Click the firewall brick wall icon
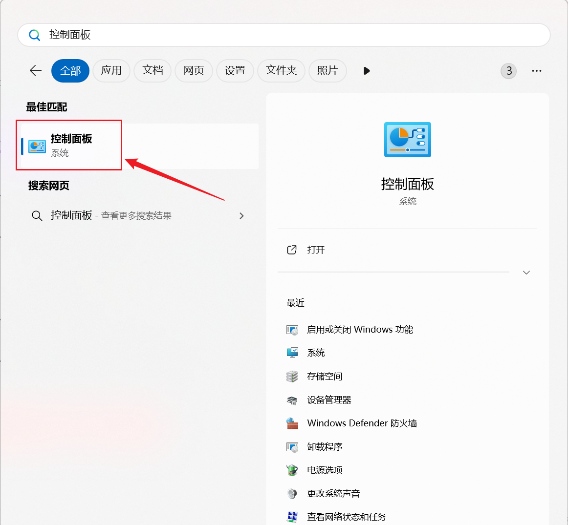Viewport: 568px width, 525px height. tap(292, 423)
